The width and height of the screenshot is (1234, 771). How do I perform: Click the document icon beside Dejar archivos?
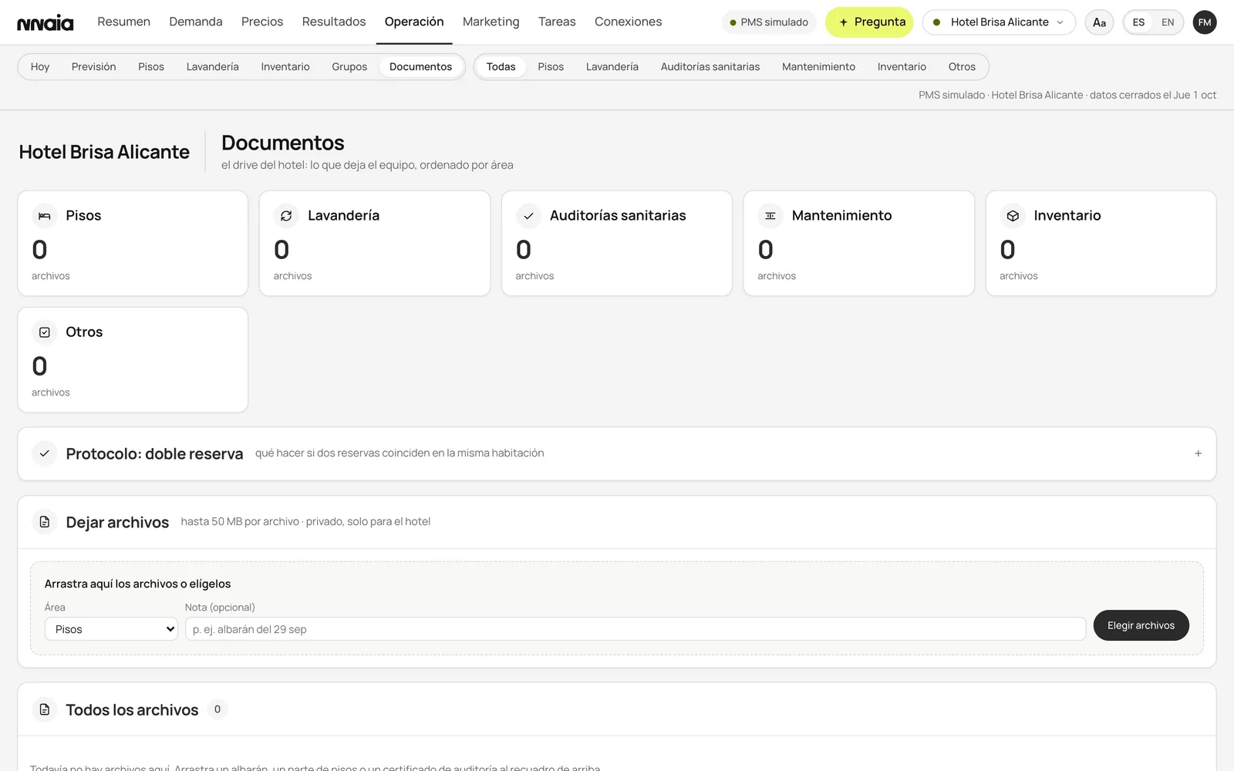click(45, 522)
